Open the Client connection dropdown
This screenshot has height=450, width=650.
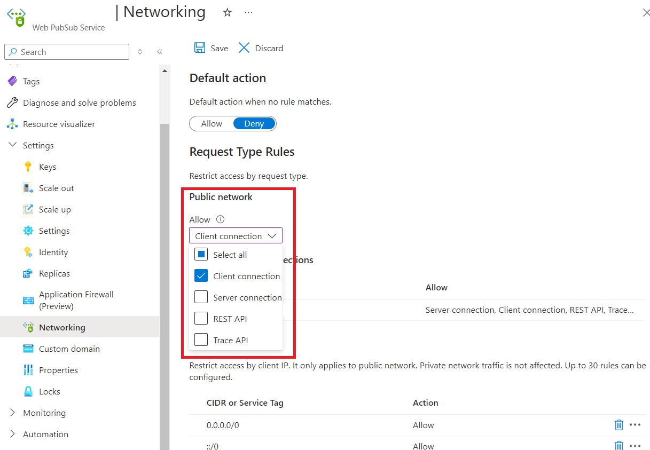[236, 235]
